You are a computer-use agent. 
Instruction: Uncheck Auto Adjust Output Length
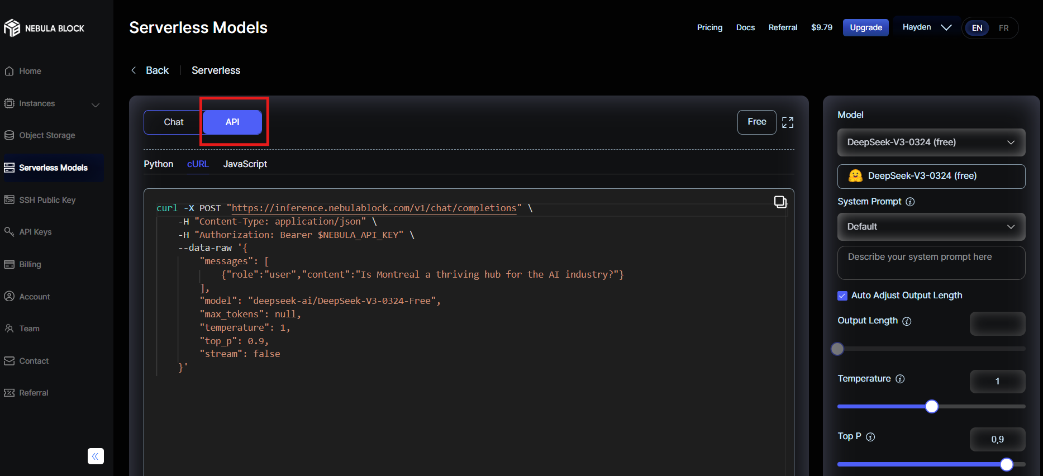point(842,296)
